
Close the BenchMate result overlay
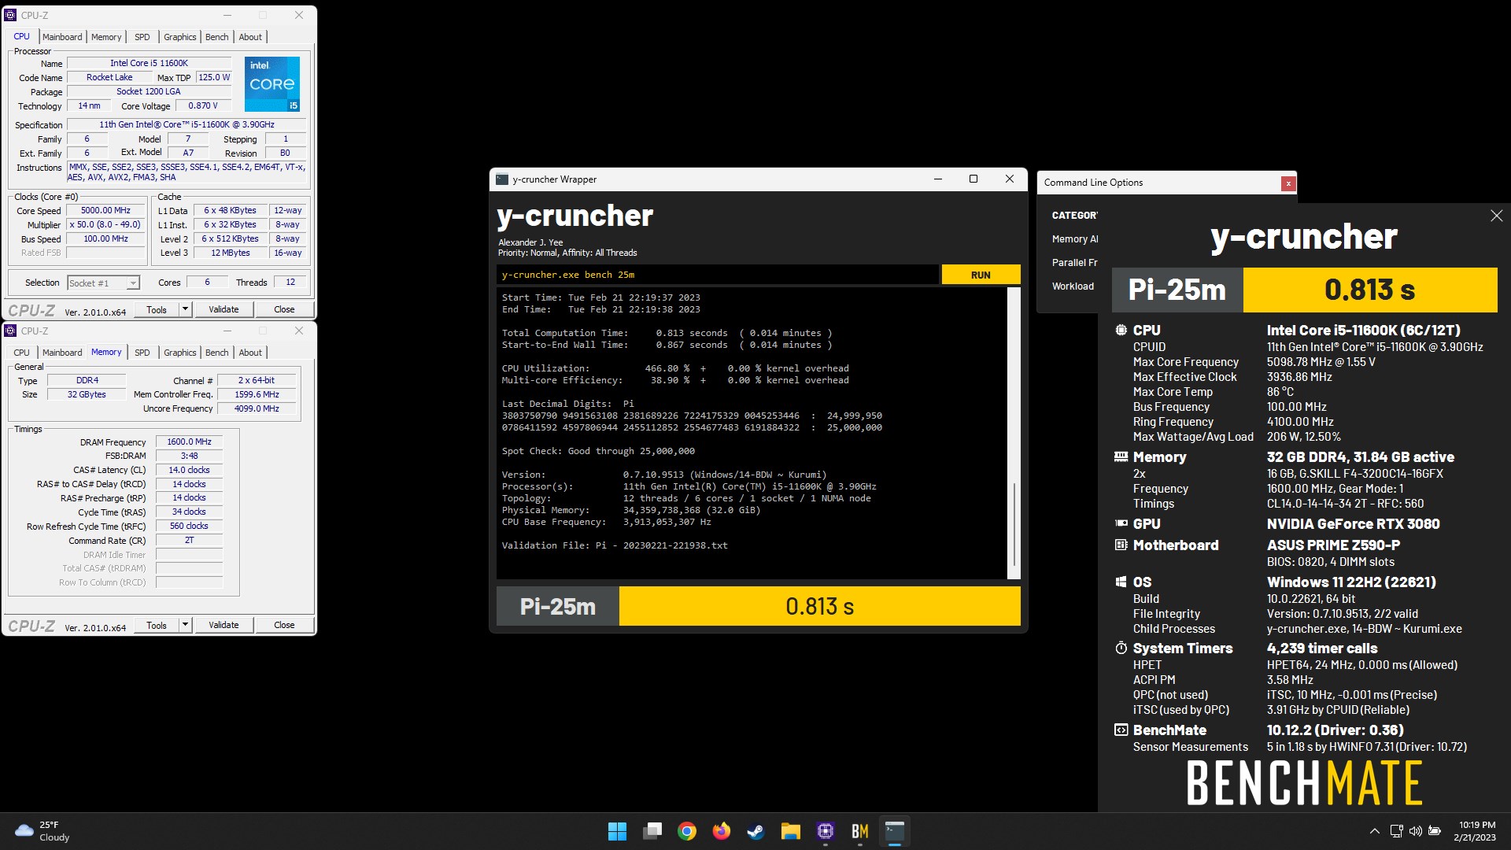1496,216
